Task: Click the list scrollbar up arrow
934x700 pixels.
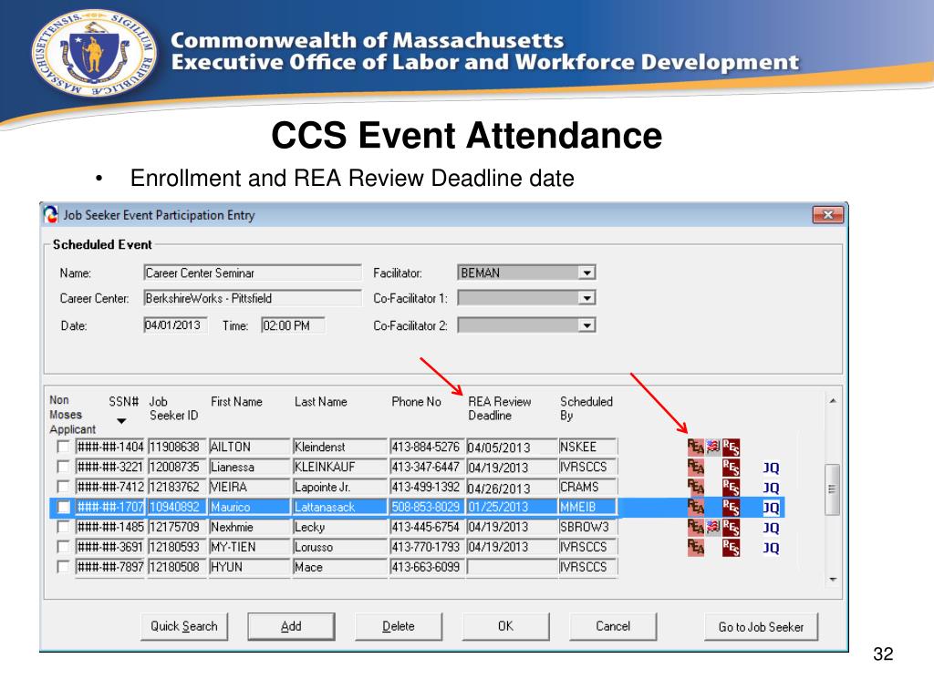Action: click(833, 401)
